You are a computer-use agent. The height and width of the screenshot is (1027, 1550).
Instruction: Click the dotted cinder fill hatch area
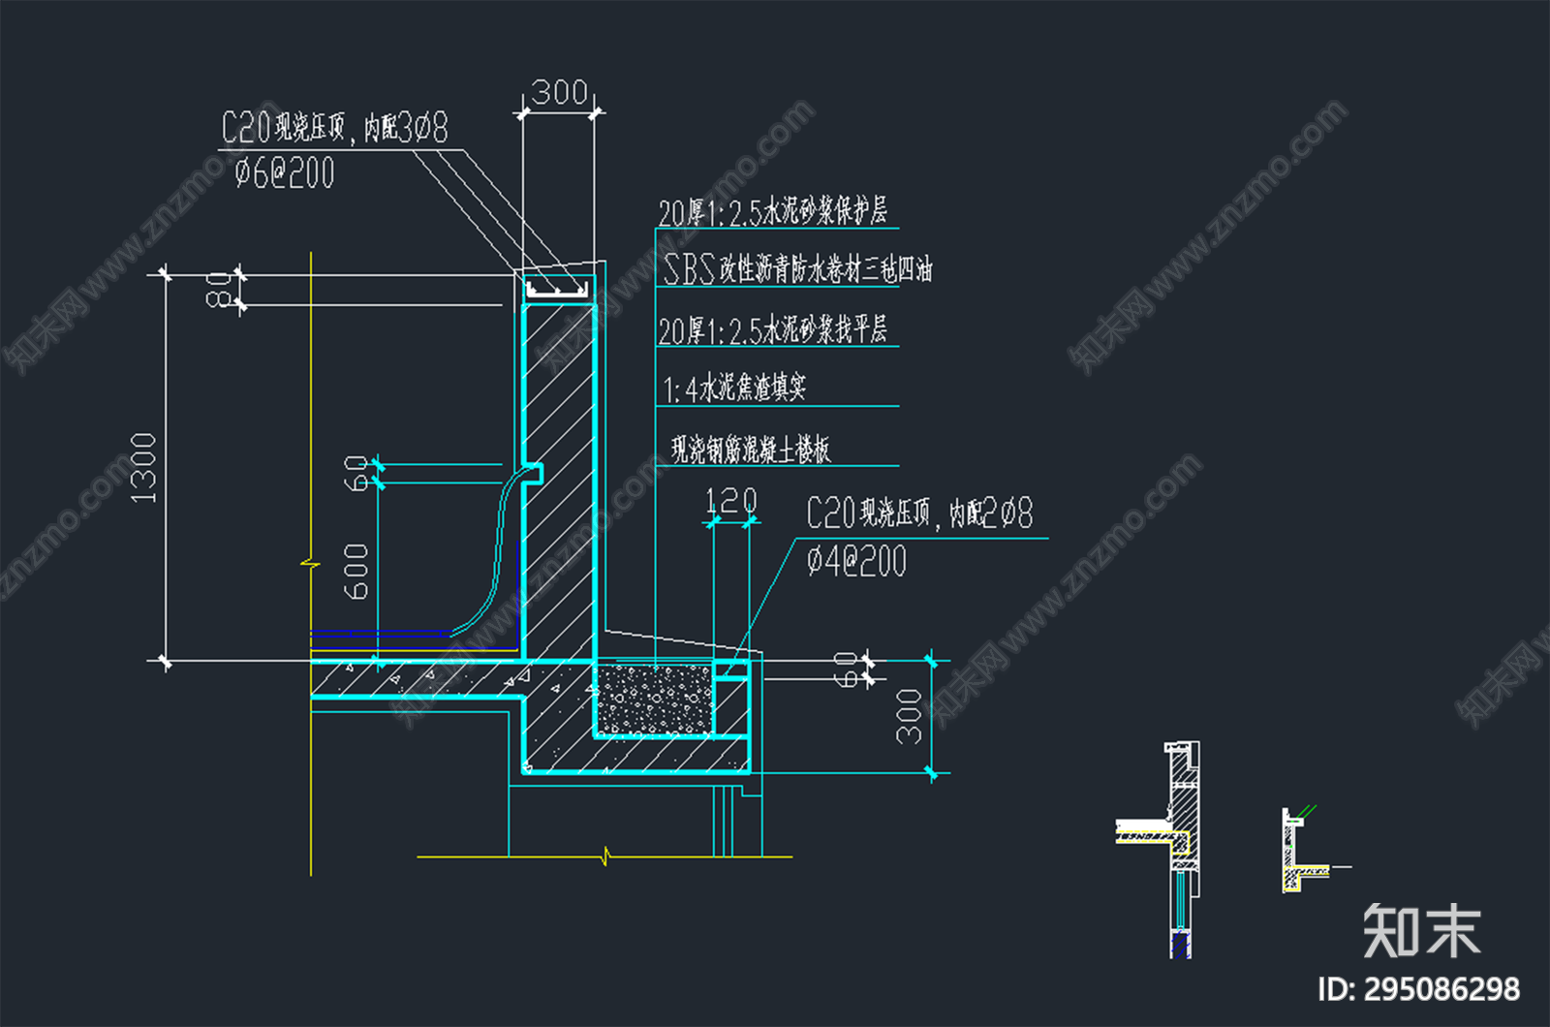[x=654, y=699]
